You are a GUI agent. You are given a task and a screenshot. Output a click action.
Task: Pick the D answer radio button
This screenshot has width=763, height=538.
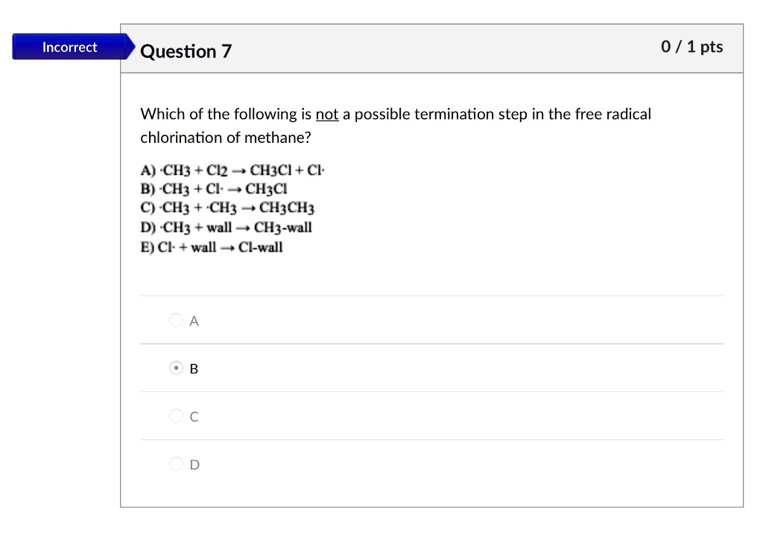click(x=176, y=464)
